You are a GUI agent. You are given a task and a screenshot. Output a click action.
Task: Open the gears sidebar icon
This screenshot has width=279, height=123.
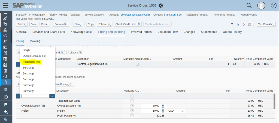5,24
